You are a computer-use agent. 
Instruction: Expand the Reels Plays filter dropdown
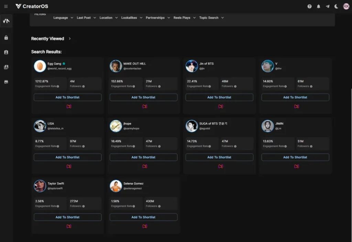point(185,18)
